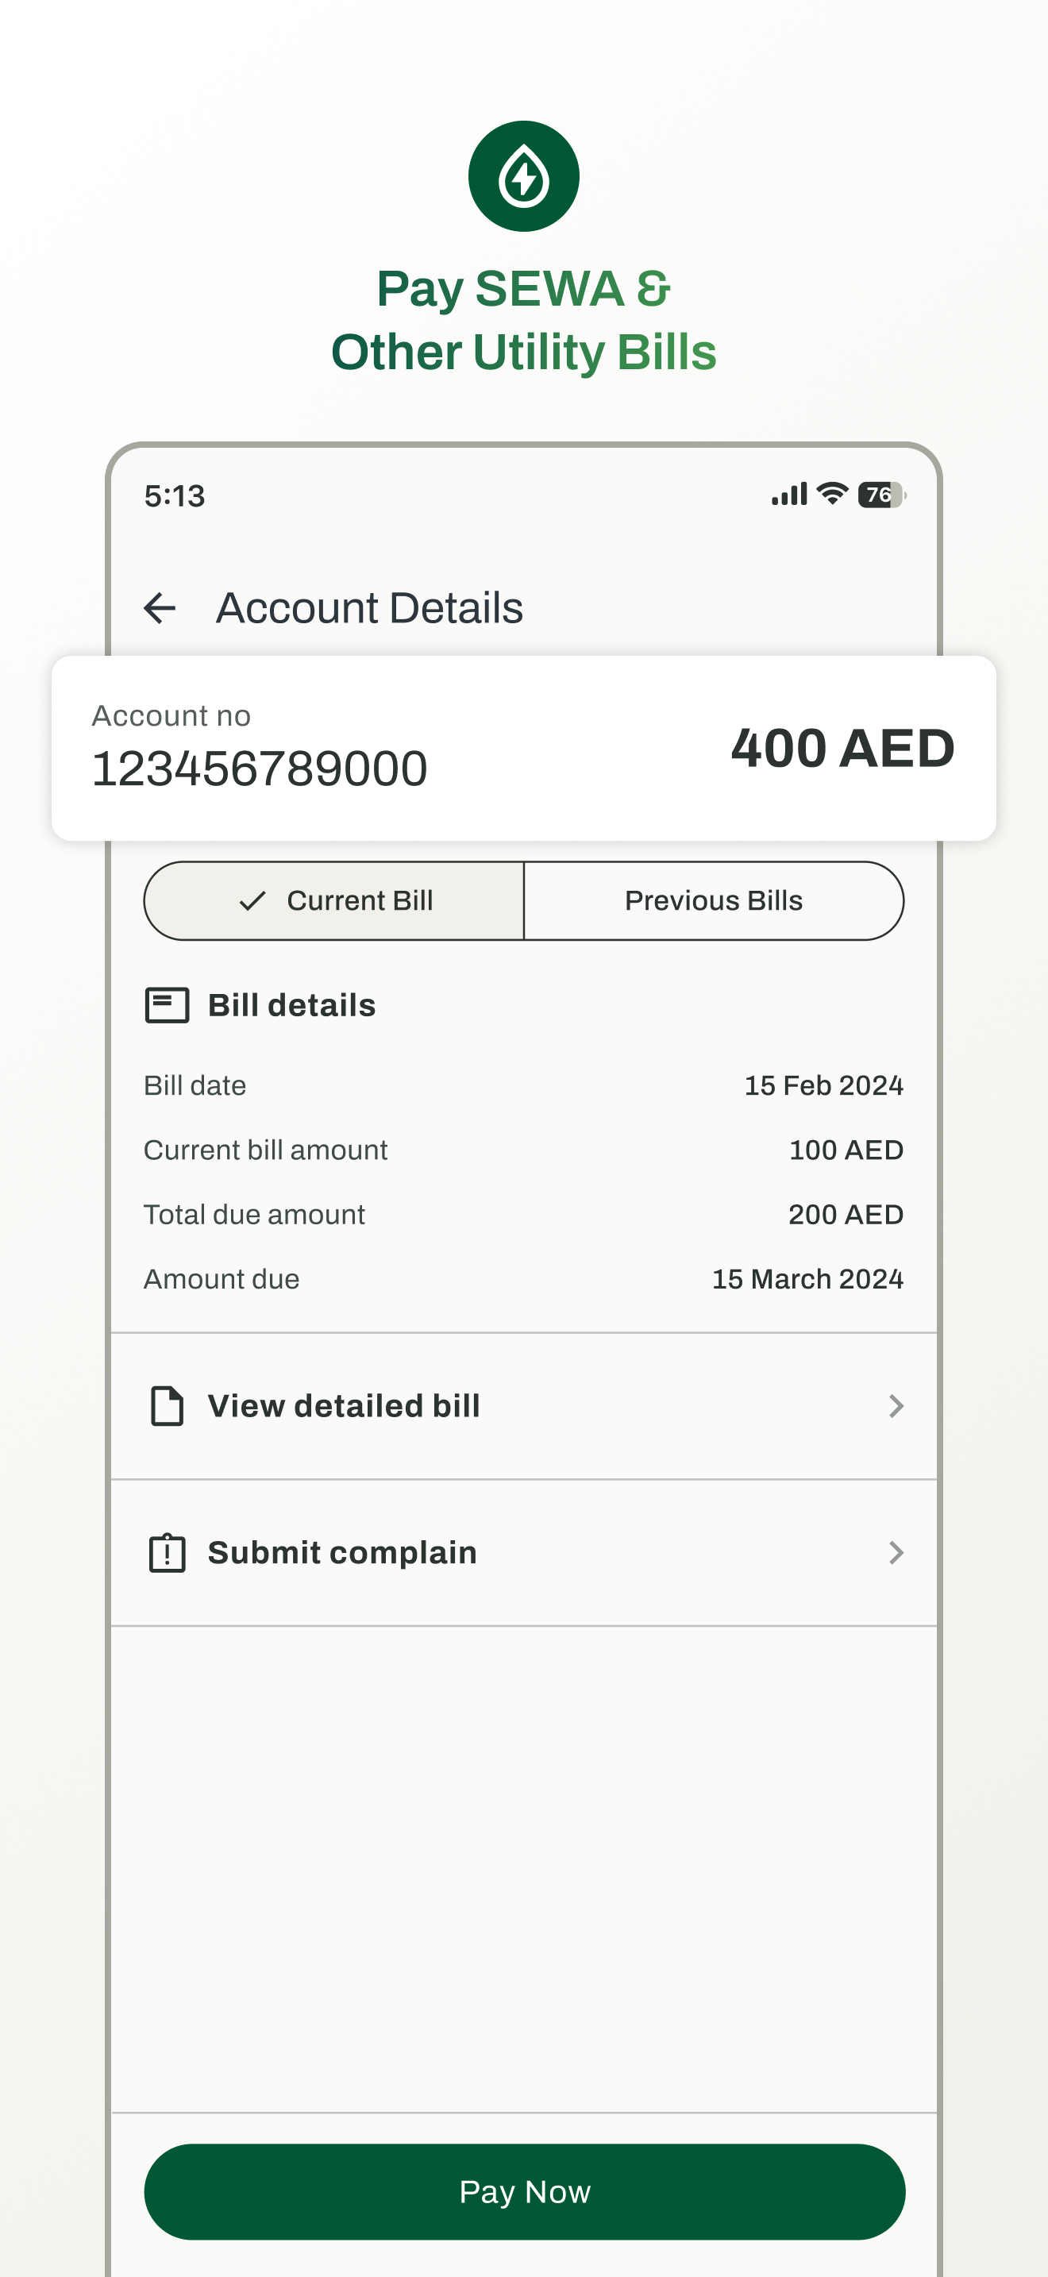Viewport: 1048px width, 2277px height.
Task: Click the Bill details card icon
Action: [x=167, y=1006]
